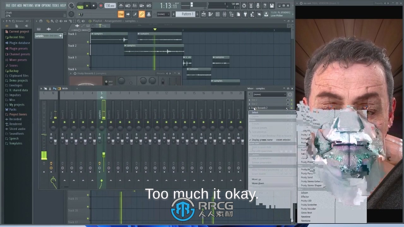
Task: Expand the Templates browser folder
Action: [x=15, y=143]
